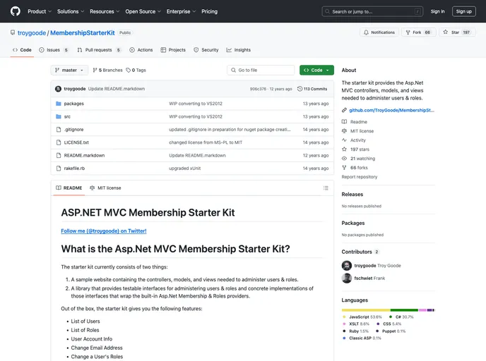
Task: Click MembershipStarterKit repository name
Action: (83, 33)
